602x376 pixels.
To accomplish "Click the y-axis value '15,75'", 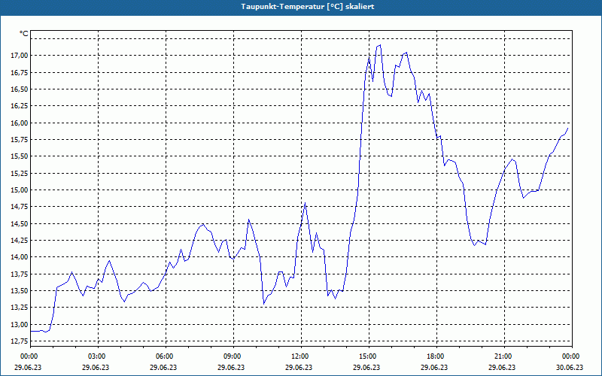I will (19, 140).
